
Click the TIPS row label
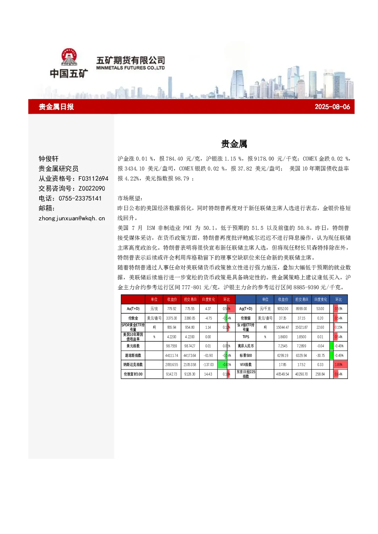tap(246, 337)
